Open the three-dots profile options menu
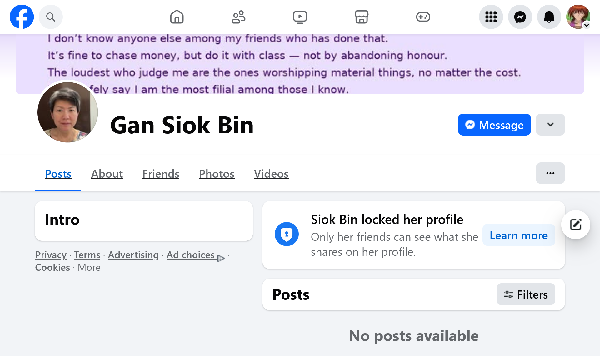The width and height of the screenshot is (600, 356). click(x=550, y=173)
